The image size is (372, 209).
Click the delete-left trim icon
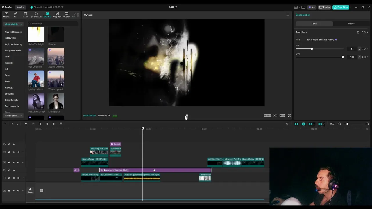(47, 124)
